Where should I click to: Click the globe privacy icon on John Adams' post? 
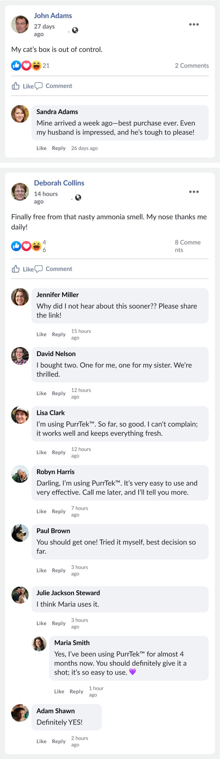(75, 30)
